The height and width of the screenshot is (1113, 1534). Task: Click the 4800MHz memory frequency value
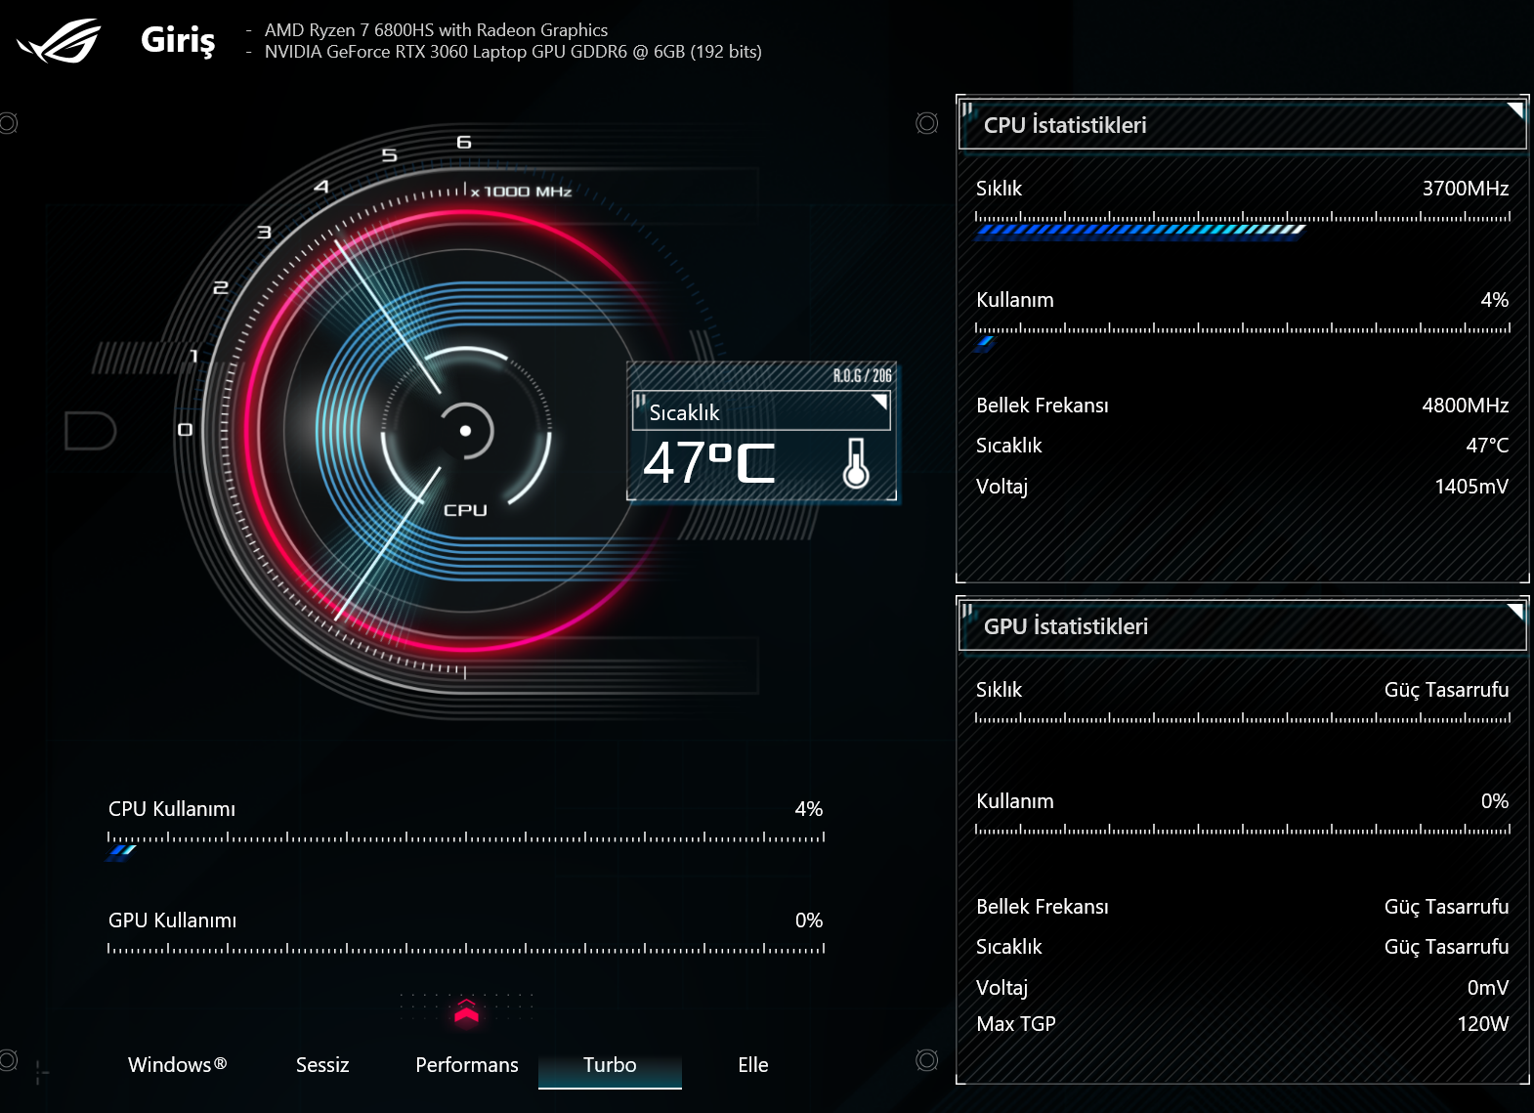click(1466, 406)
